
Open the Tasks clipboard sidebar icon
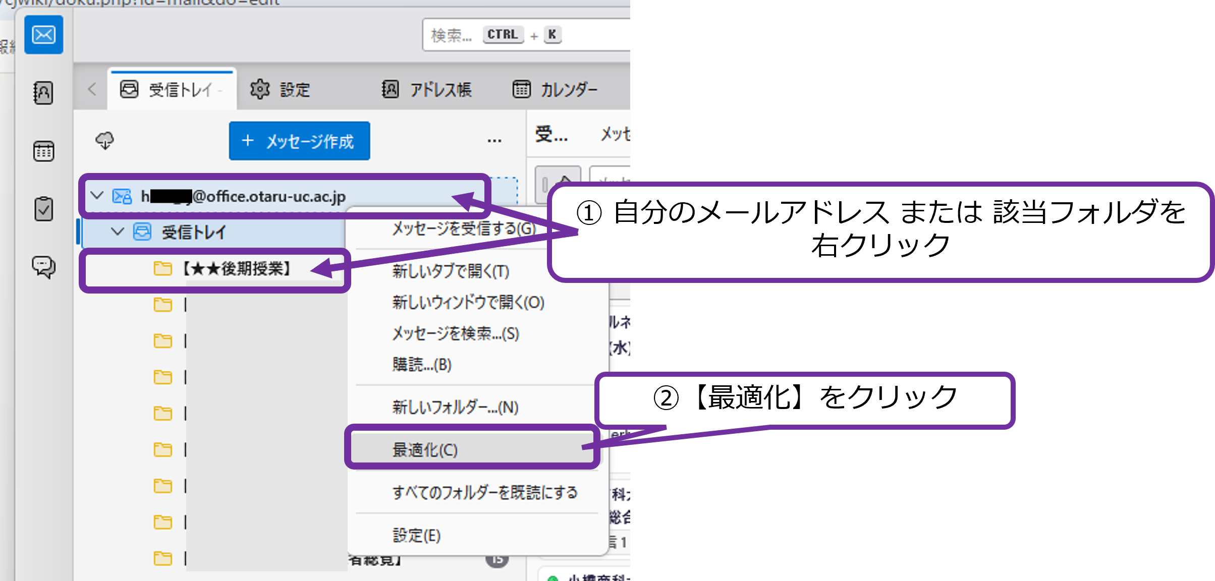pos(43,209)
